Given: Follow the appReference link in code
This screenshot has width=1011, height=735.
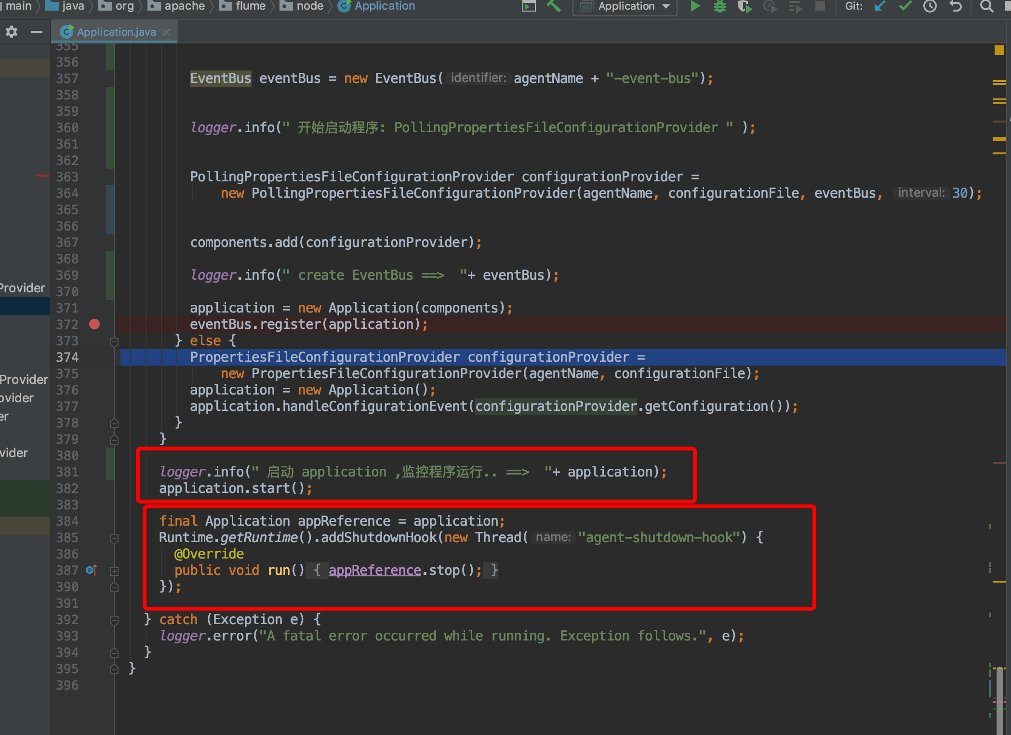Looking at the screenshot, I should (374, 570).
